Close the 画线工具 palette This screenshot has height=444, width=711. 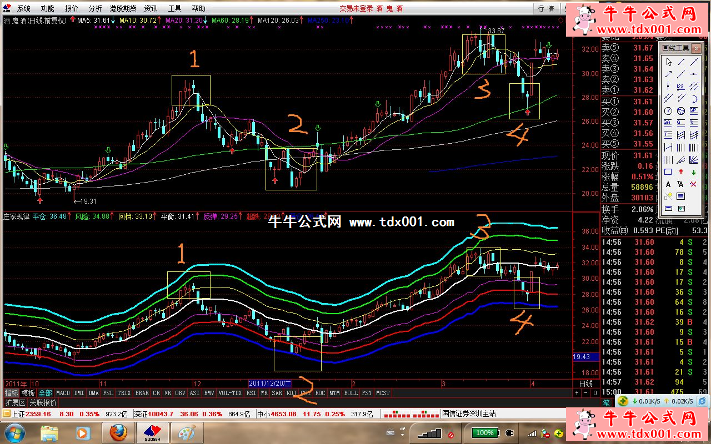[x=697, y=48]
